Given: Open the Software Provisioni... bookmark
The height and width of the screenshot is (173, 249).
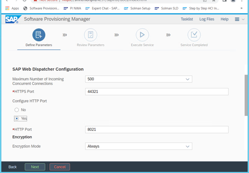Looking at the screenshot, I should coord(41,8).
